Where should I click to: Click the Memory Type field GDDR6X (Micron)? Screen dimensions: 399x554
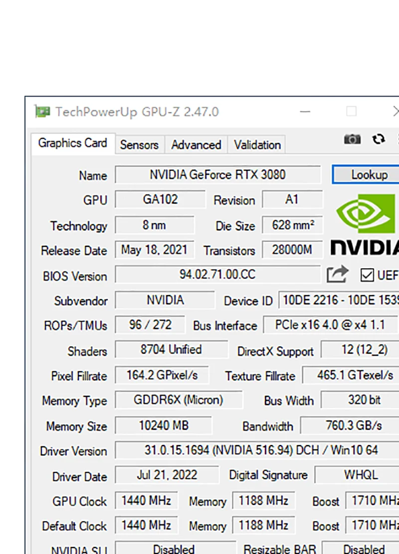click(179, 399)
